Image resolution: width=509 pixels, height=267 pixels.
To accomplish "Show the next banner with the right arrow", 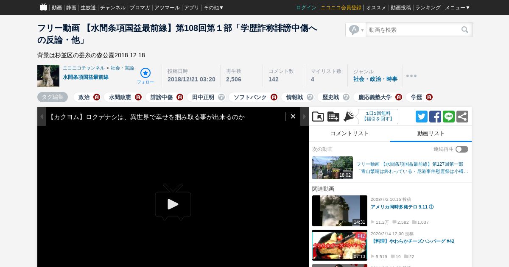I will 305,117.
